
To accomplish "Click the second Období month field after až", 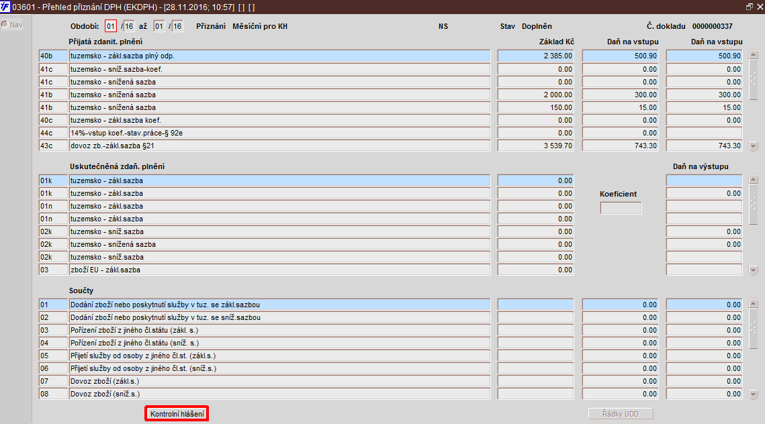I will (x=159, y=26).
